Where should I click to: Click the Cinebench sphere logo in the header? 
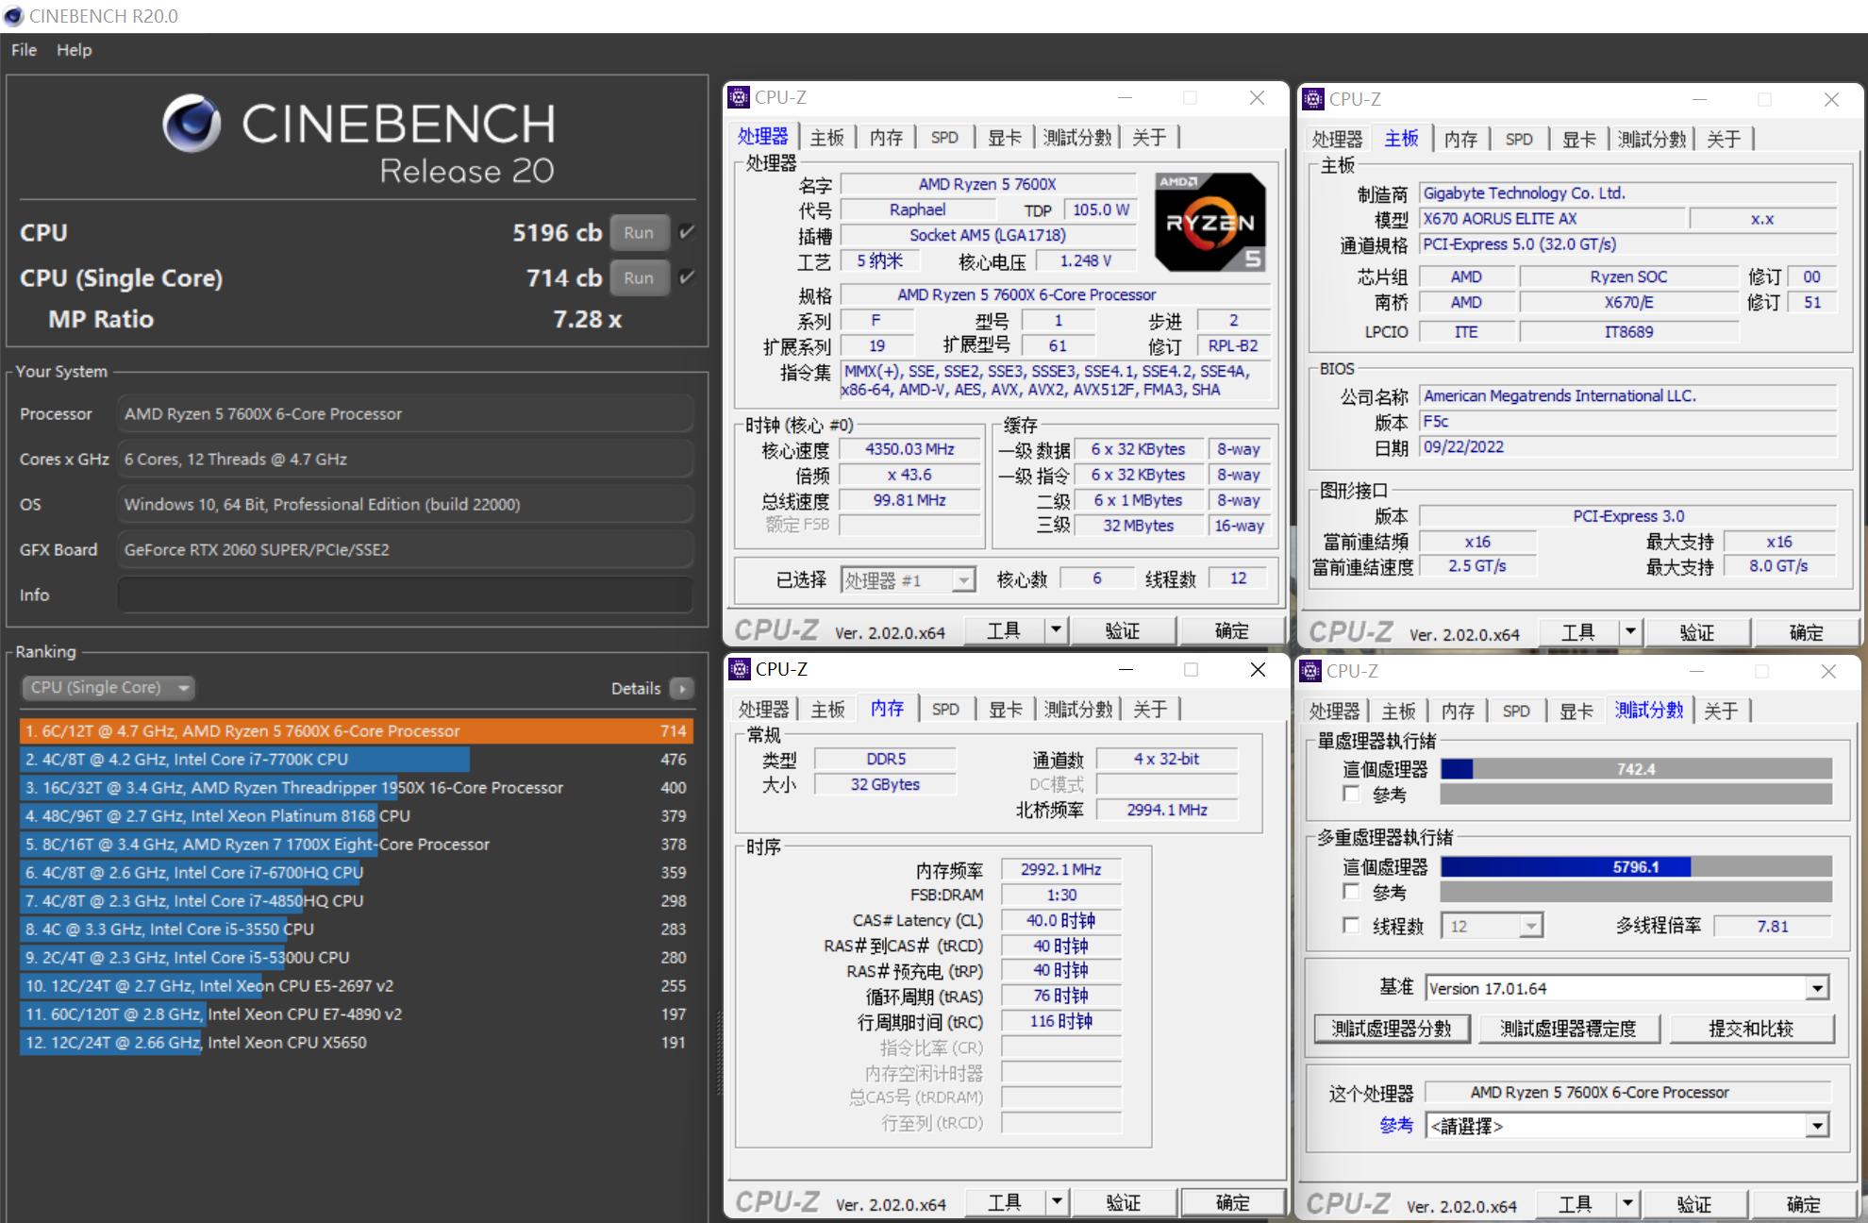(x=192, y=124)
